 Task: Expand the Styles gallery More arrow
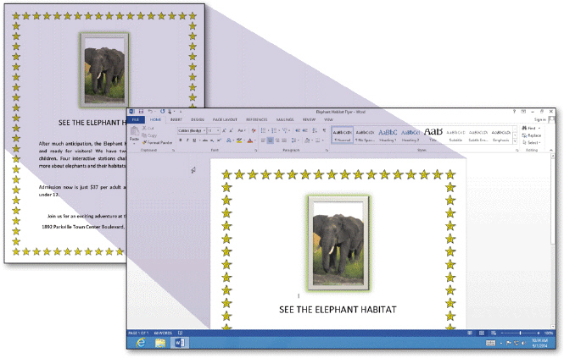[x=515, y=141]
